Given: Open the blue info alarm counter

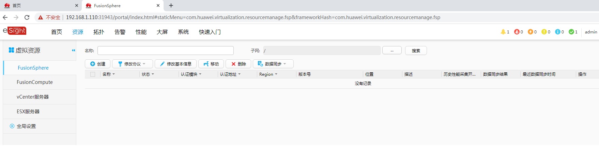Looking at the screenshot, I should click(559, 32).
